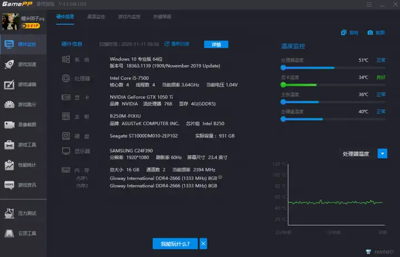Image resolution: width=400 pixels, height=257 pixels.
Task: Click the 系统 Windows icon
Action: [66, 59]
